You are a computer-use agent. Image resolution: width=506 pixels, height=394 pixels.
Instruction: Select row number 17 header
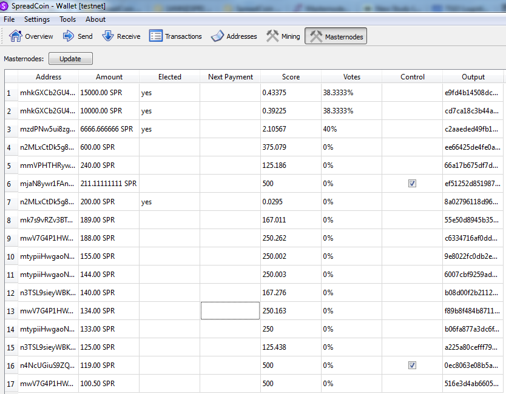[x=12, y=384]
